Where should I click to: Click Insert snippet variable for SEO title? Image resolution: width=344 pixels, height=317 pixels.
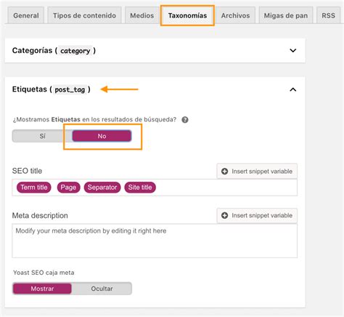pyautogui.click(x=257, y=172)
